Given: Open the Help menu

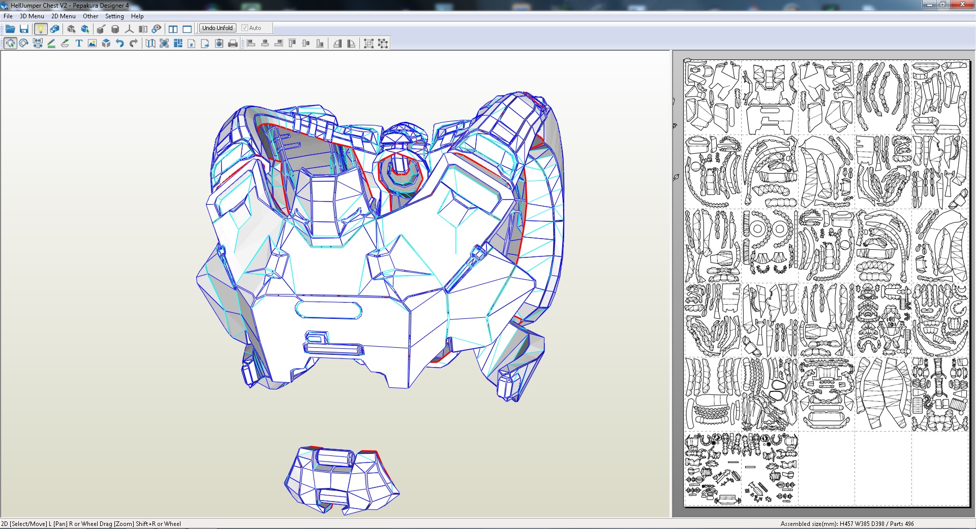Looking at the screenshot, I should point(137,16).
